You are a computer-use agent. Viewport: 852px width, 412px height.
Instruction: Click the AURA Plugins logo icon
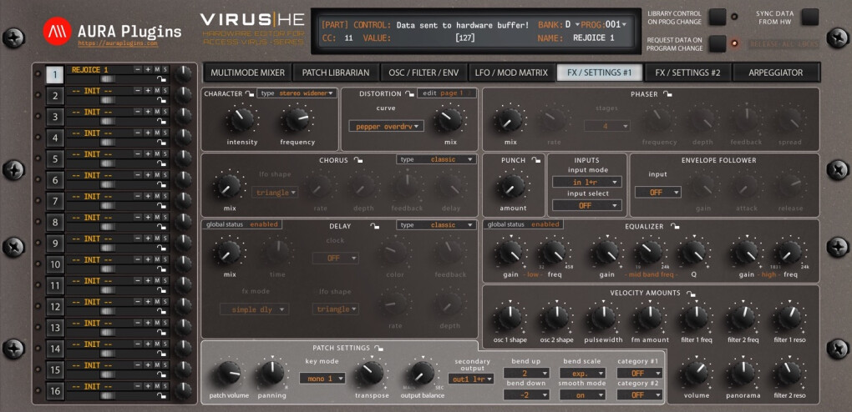tap(57, 30)
